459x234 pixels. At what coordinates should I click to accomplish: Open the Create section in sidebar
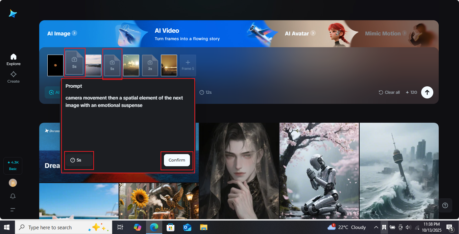[14, 77]
